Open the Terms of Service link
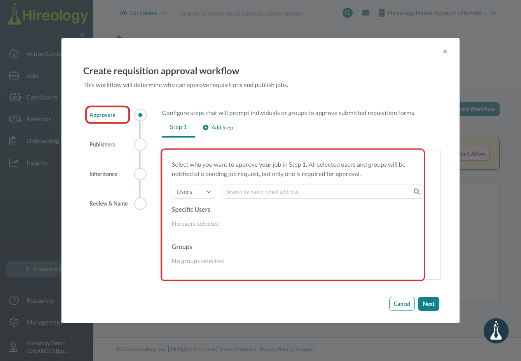 [x=237, y=349]
